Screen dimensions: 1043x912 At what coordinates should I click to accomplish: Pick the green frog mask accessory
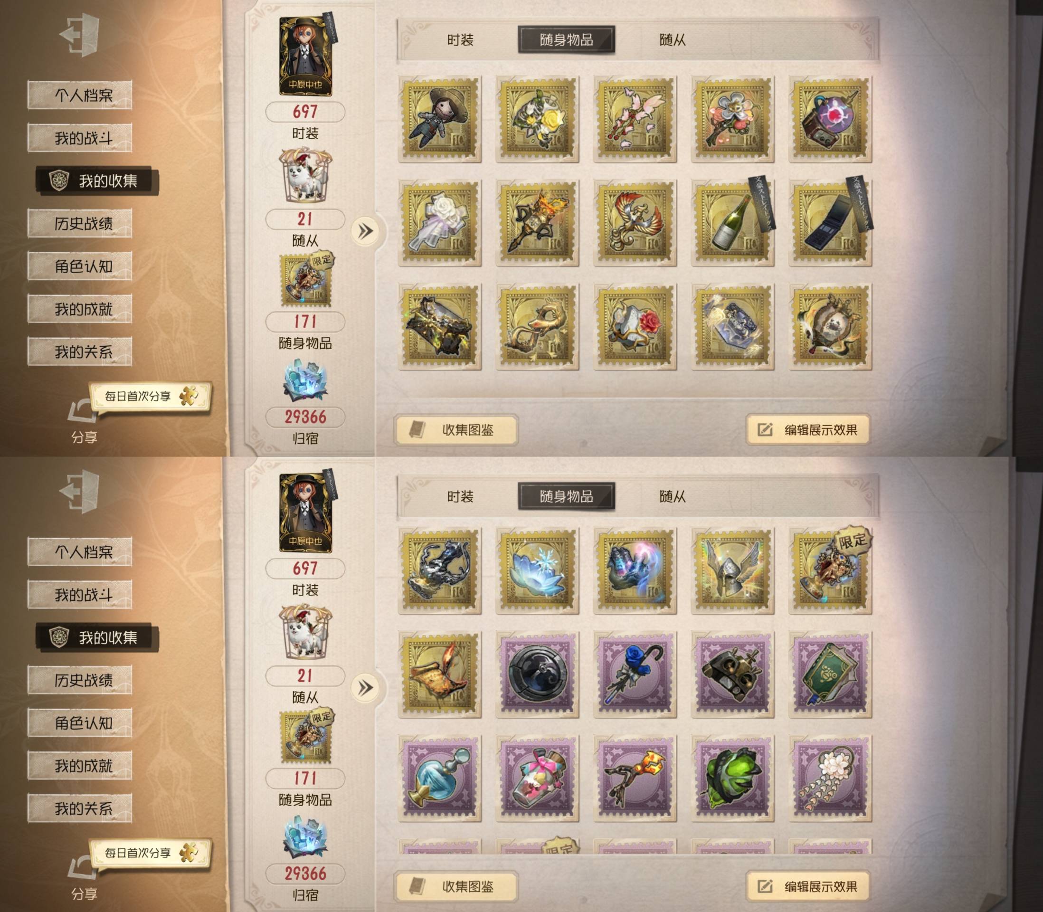(x=733, y=779)
